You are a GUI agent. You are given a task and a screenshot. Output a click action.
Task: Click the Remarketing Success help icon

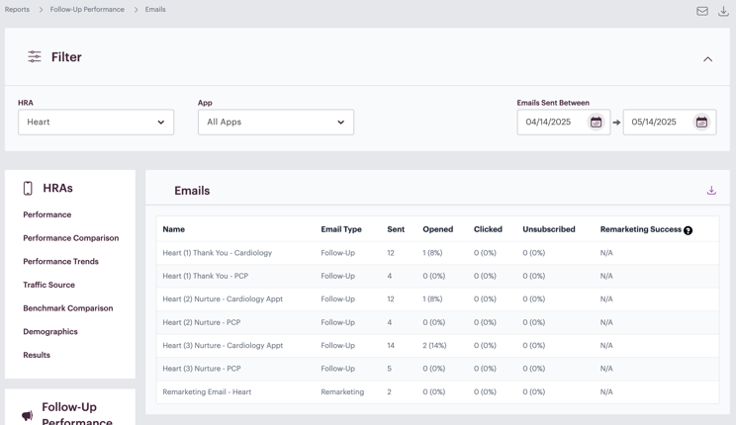pyautogui.click(x=689, y=230)
